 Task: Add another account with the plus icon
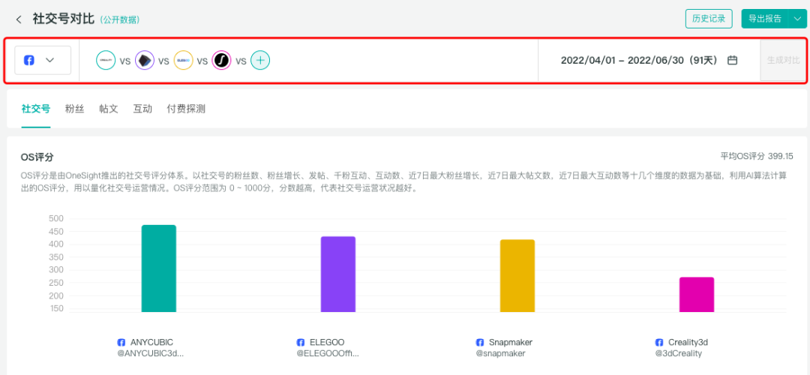coord(260,61)
